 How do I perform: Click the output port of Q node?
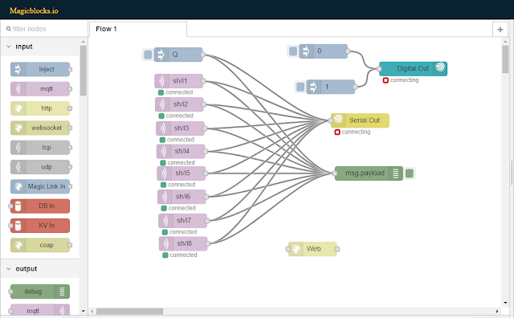pos(203,55)
